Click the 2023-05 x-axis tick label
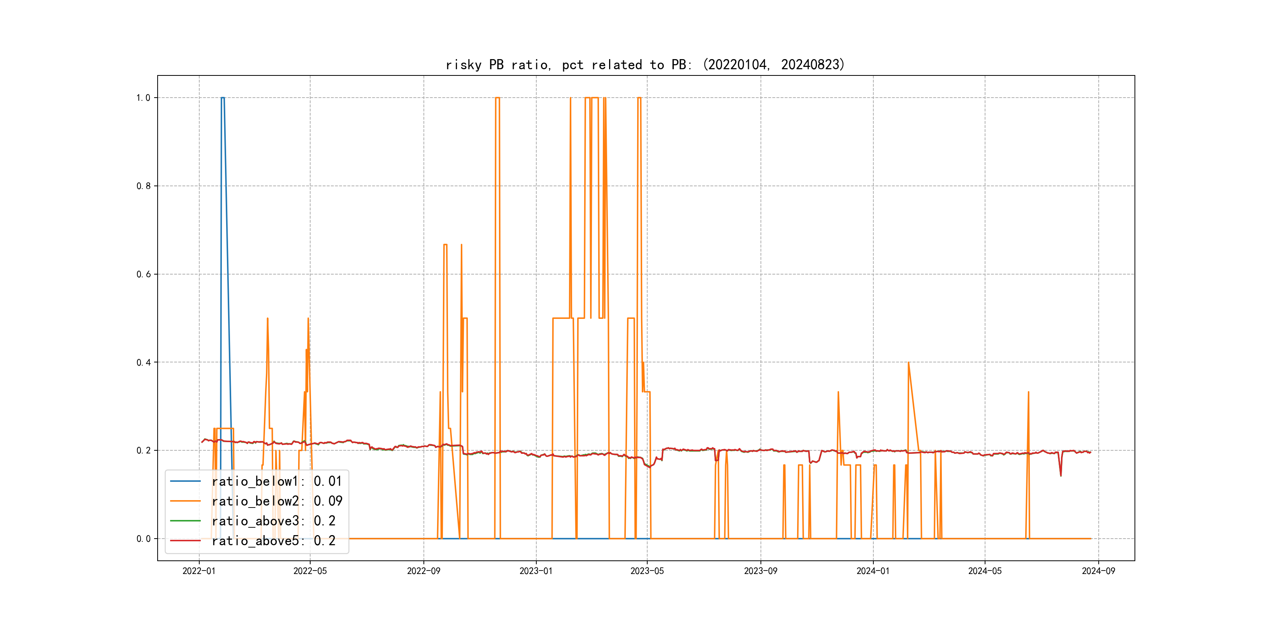This screenshot has width=1261, height=630. click(x=647, y=571)
